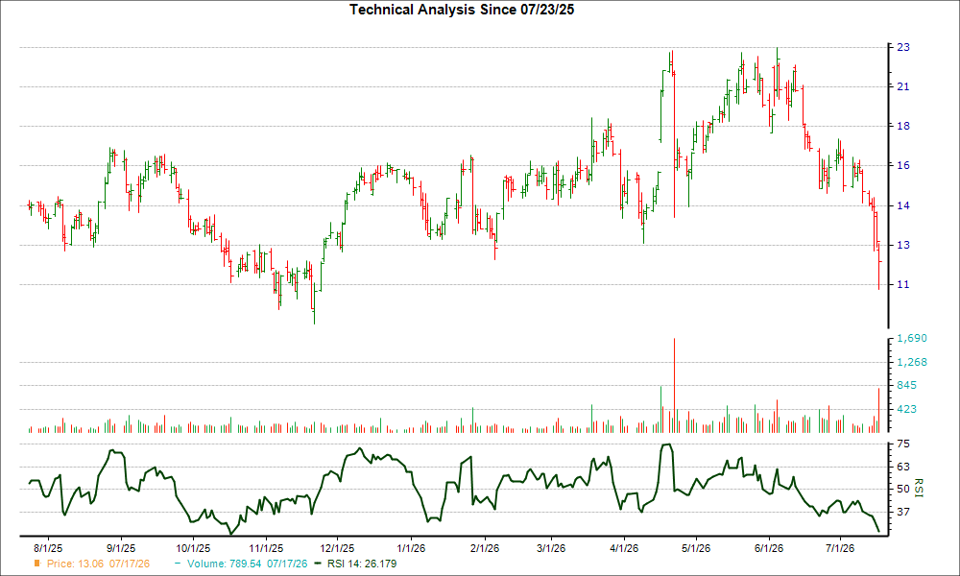Click the RSI axis value 75
This screenshot has width=960, height=576.
[903, 444]
